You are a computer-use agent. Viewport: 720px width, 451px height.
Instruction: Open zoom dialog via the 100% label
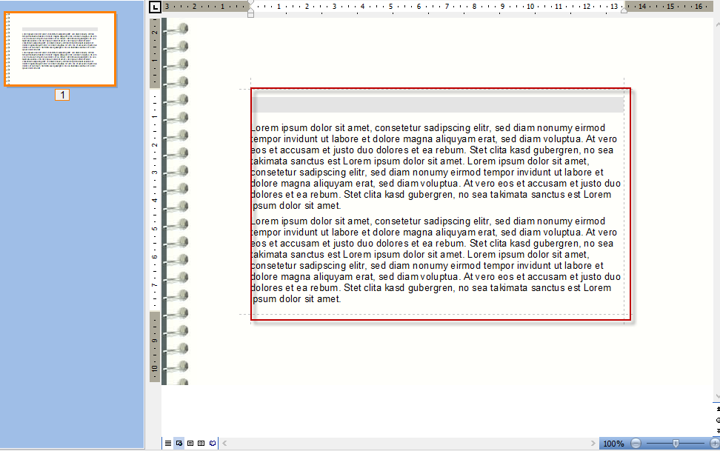tap(613, 444)
